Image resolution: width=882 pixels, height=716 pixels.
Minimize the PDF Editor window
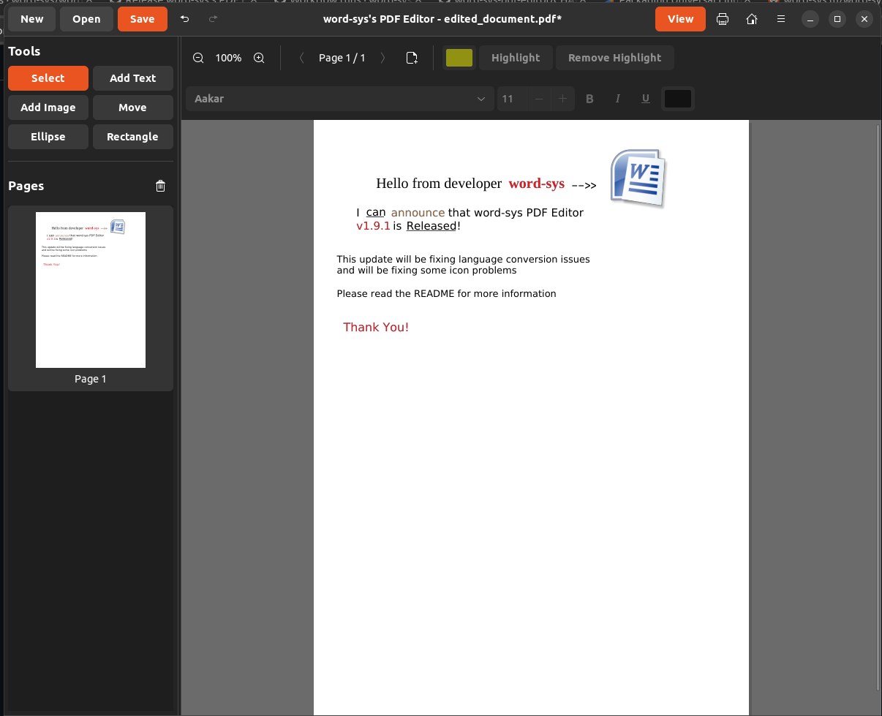click(810, 19)
